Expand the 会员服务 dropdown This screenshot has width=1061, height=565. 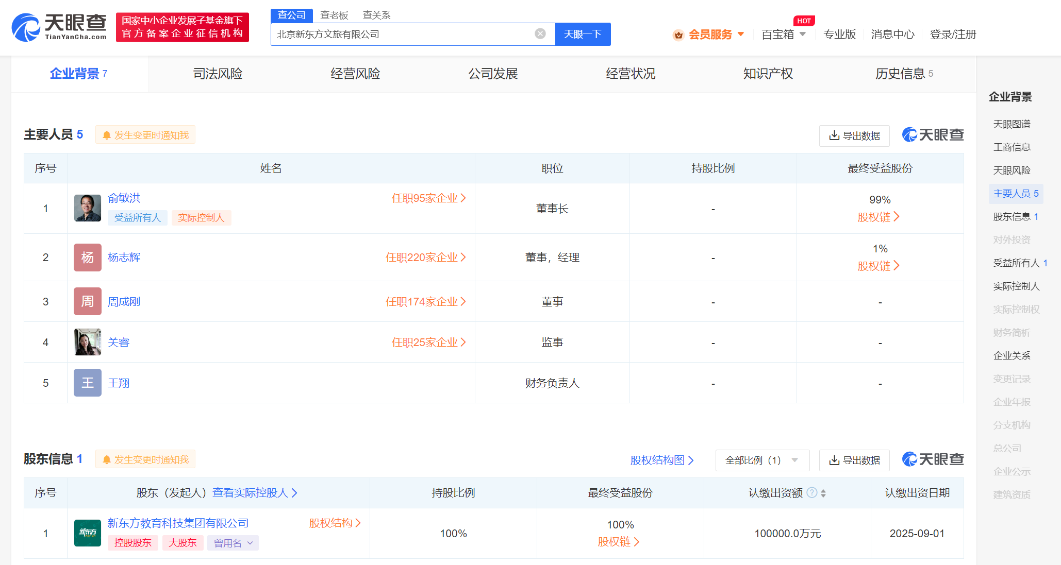717,35
